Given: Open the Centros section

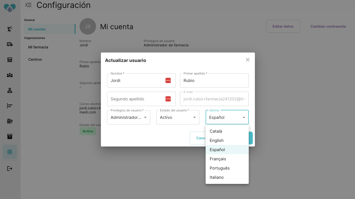Looking at the screenshot, I should point(35,59).
